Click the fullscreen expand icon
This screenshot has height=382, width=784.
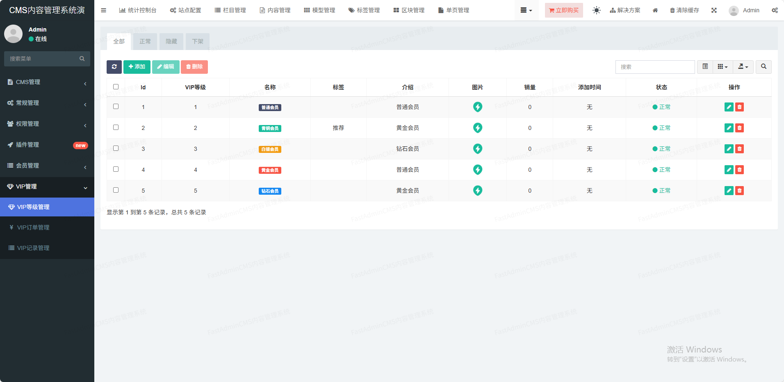click(714, 10)
